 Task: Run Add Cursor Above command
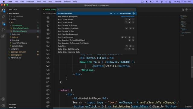click(x=96, y=19)
